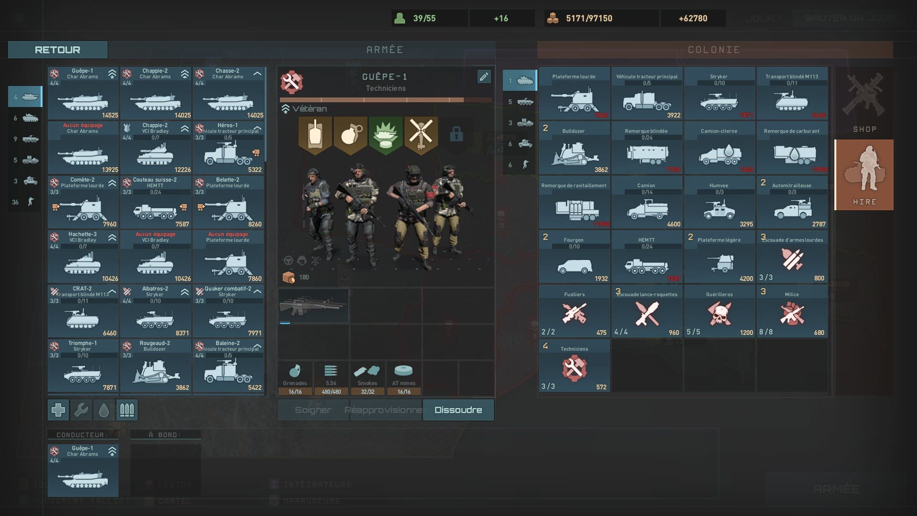This screenshot has height=516, width=917.
Task: Click the army list vertical scrollbar
Action: 266,115
